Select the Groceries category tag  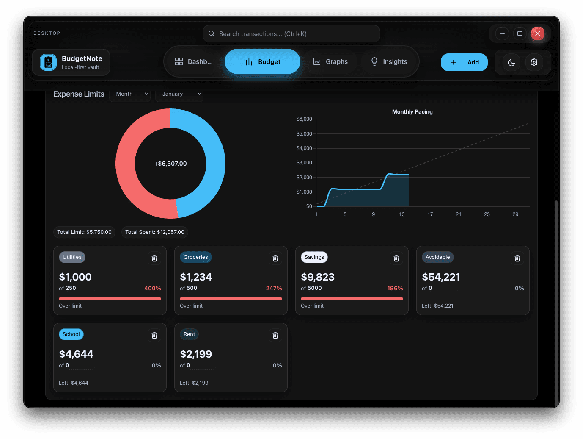(195, 257)
